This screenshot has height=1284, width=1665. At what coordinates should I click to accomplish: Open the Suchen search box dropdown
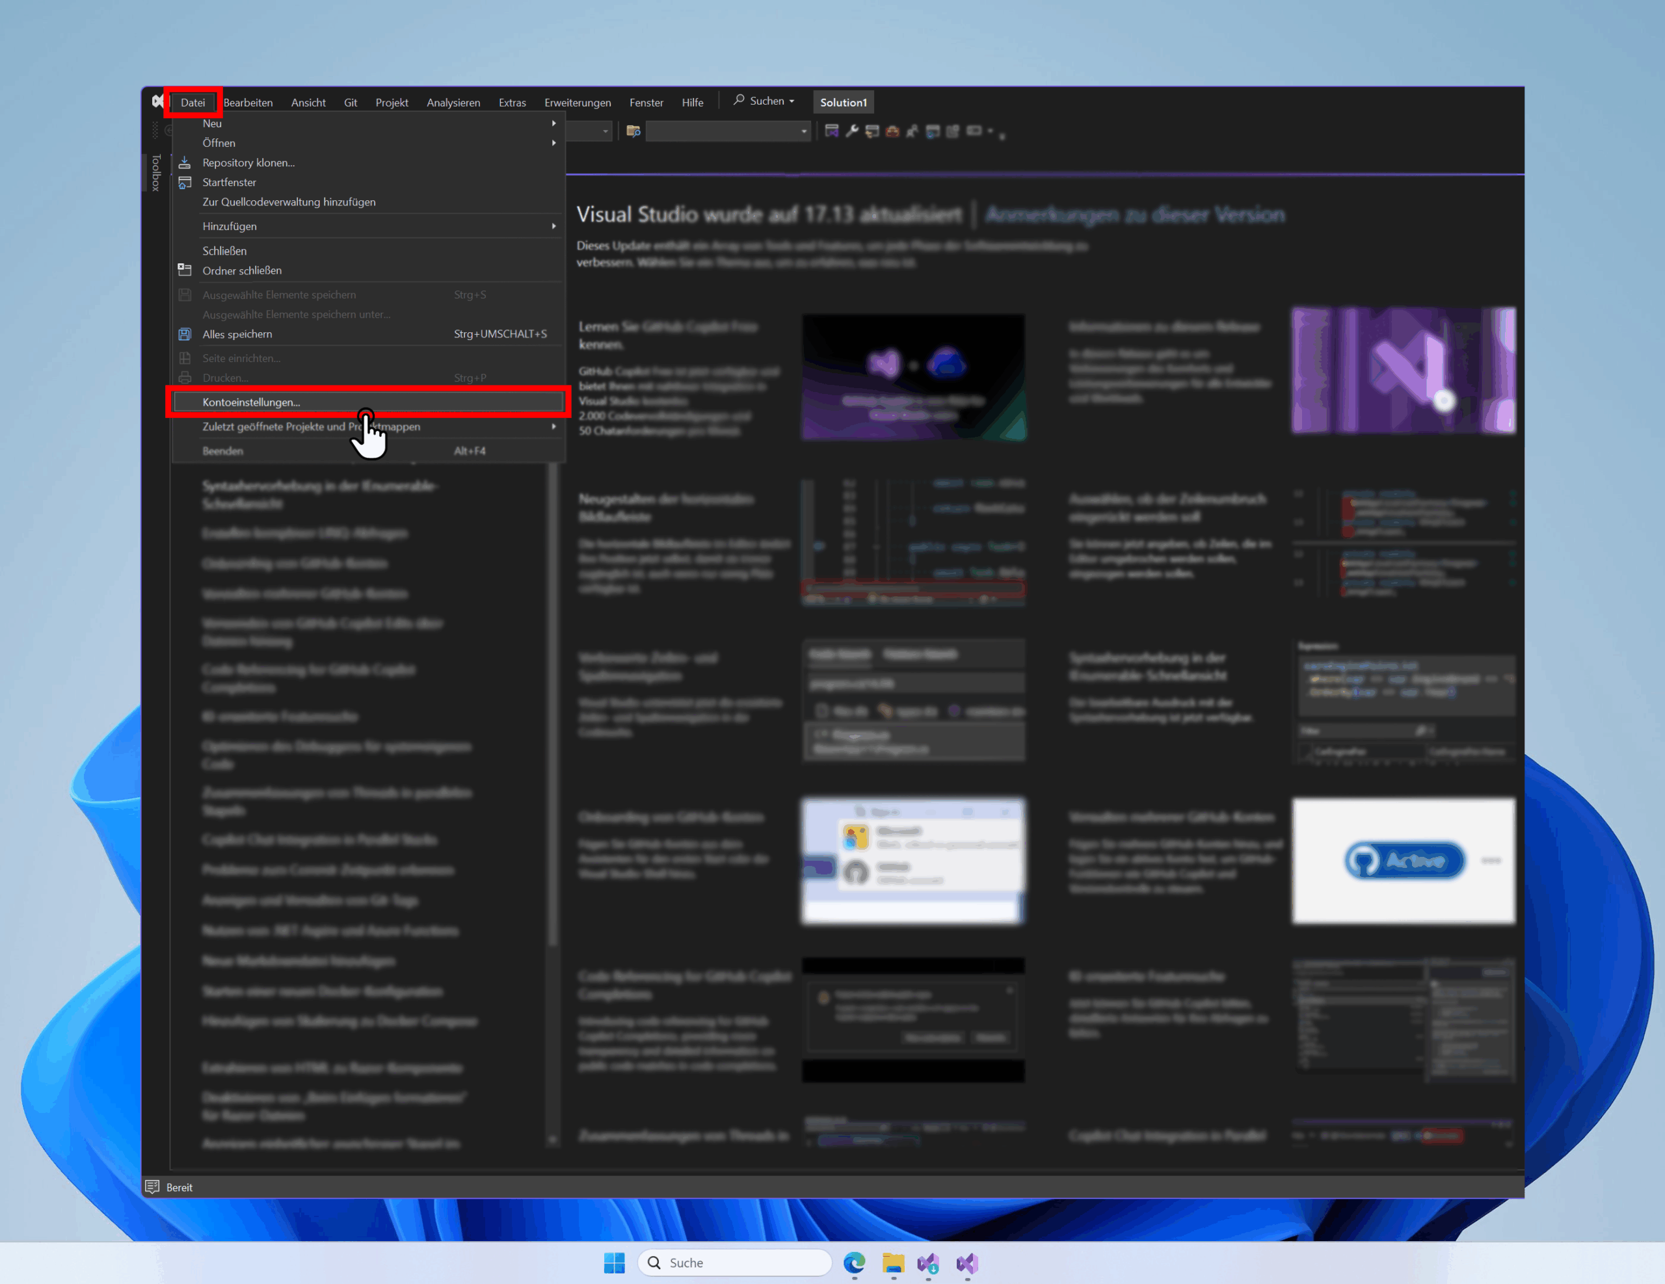(764, 101)
